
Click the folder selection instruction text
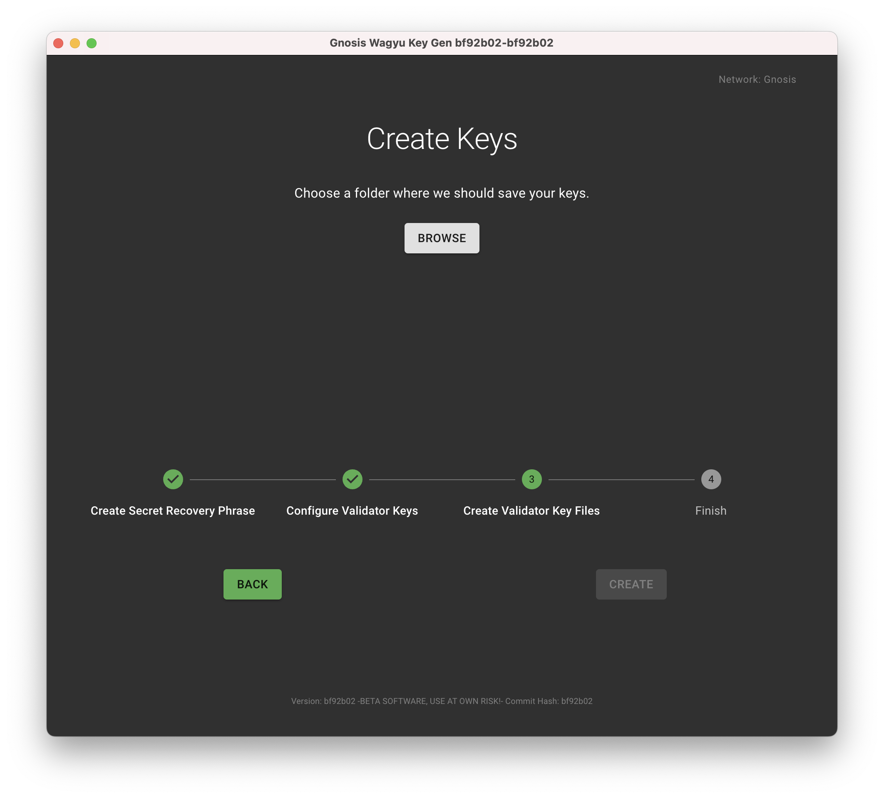tap(442, 193)
